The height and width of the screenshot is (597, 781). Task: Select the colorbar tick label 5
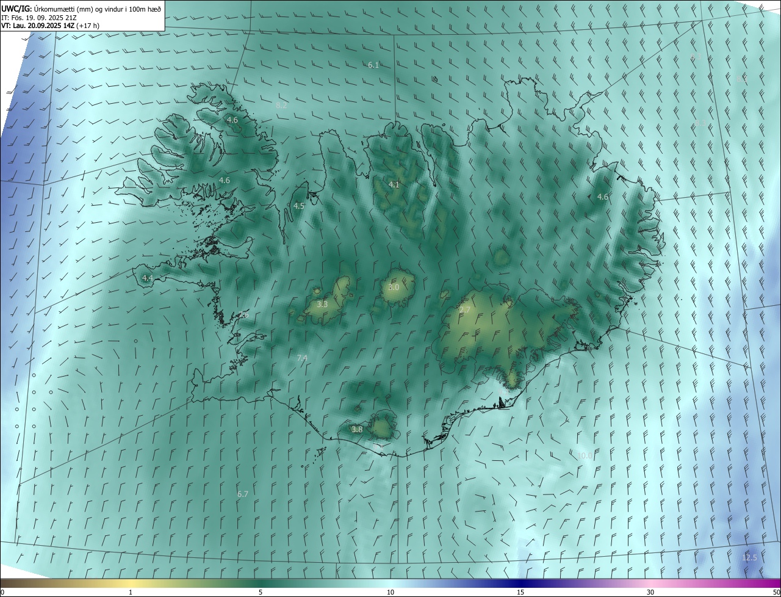tap(261, 592)
